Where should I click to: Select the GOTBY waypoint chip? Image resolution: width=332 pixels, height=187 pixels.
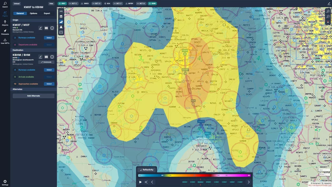click(x=130, y=4)
